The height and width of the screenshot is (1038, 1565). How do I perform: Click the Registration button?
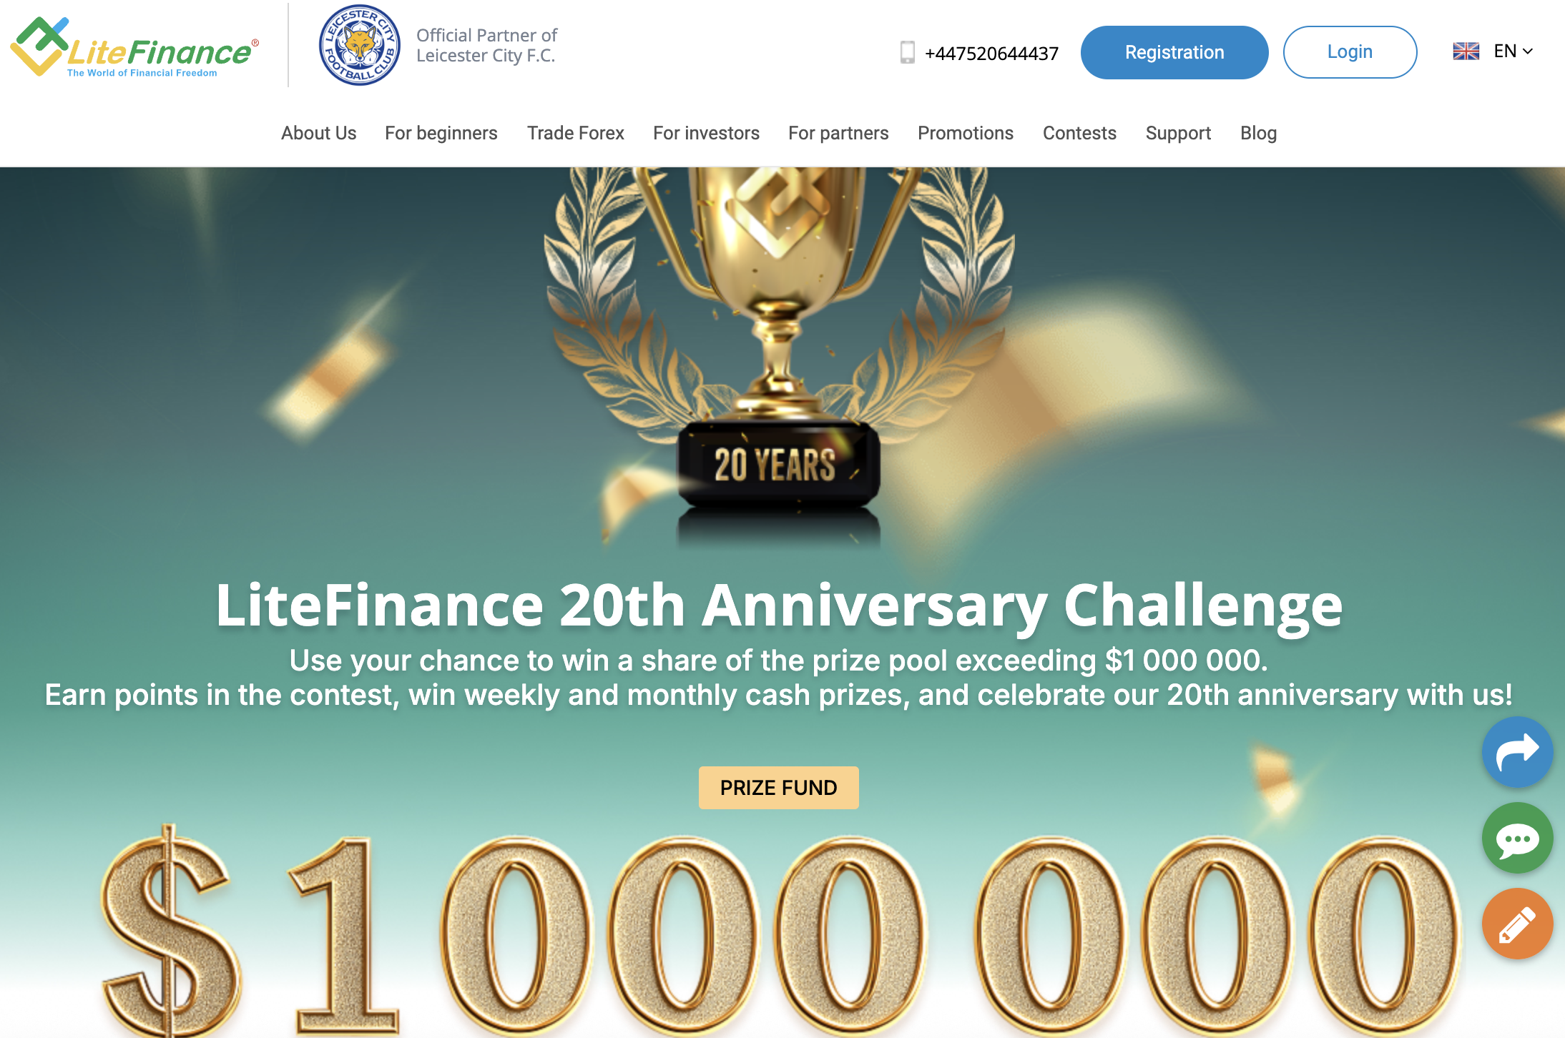1174,52
